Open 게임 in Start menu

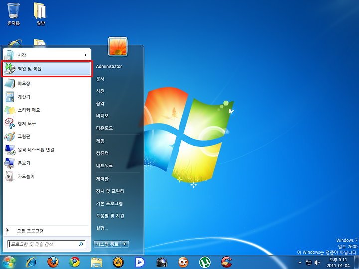click(x=100, y=141)
